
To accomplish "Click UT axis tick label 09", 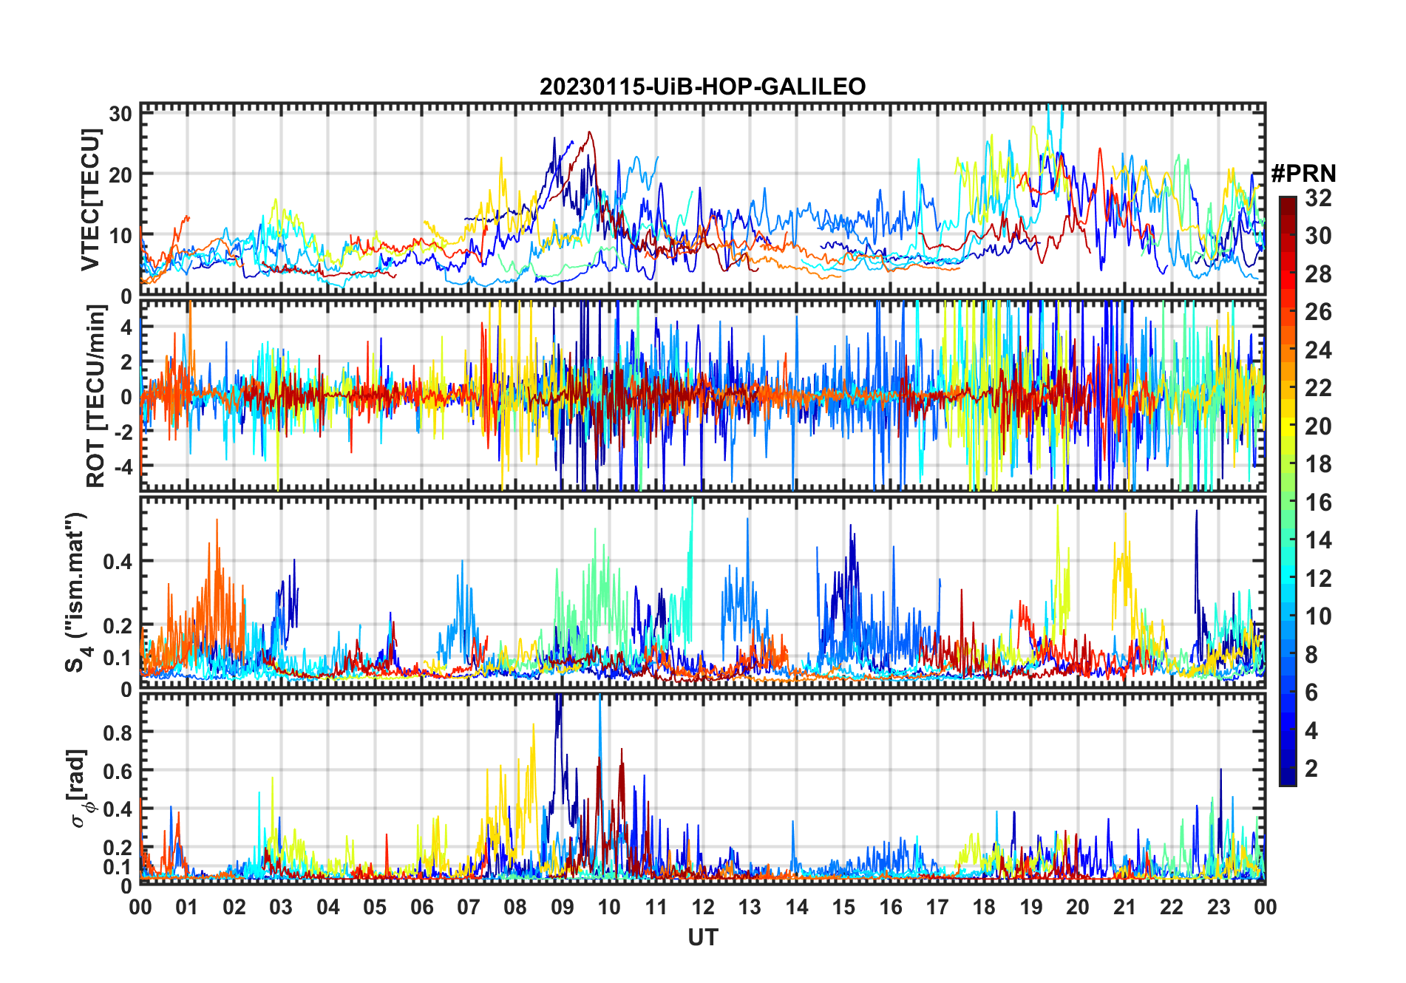I will point(563,907).
